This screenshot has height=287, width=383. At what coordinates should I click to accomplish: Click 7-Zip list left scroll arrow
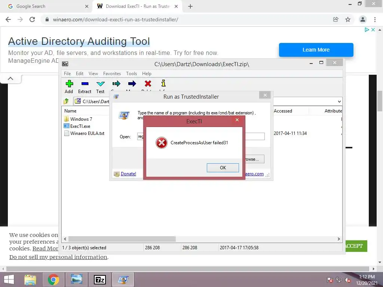(x=65, y=239)
